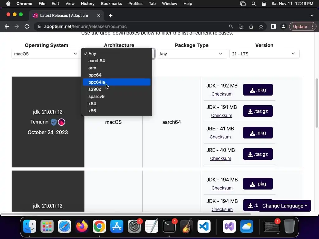Open Terminal from the Dock
319x239 pixels.
pyautogui.click(x=169, y=226)
